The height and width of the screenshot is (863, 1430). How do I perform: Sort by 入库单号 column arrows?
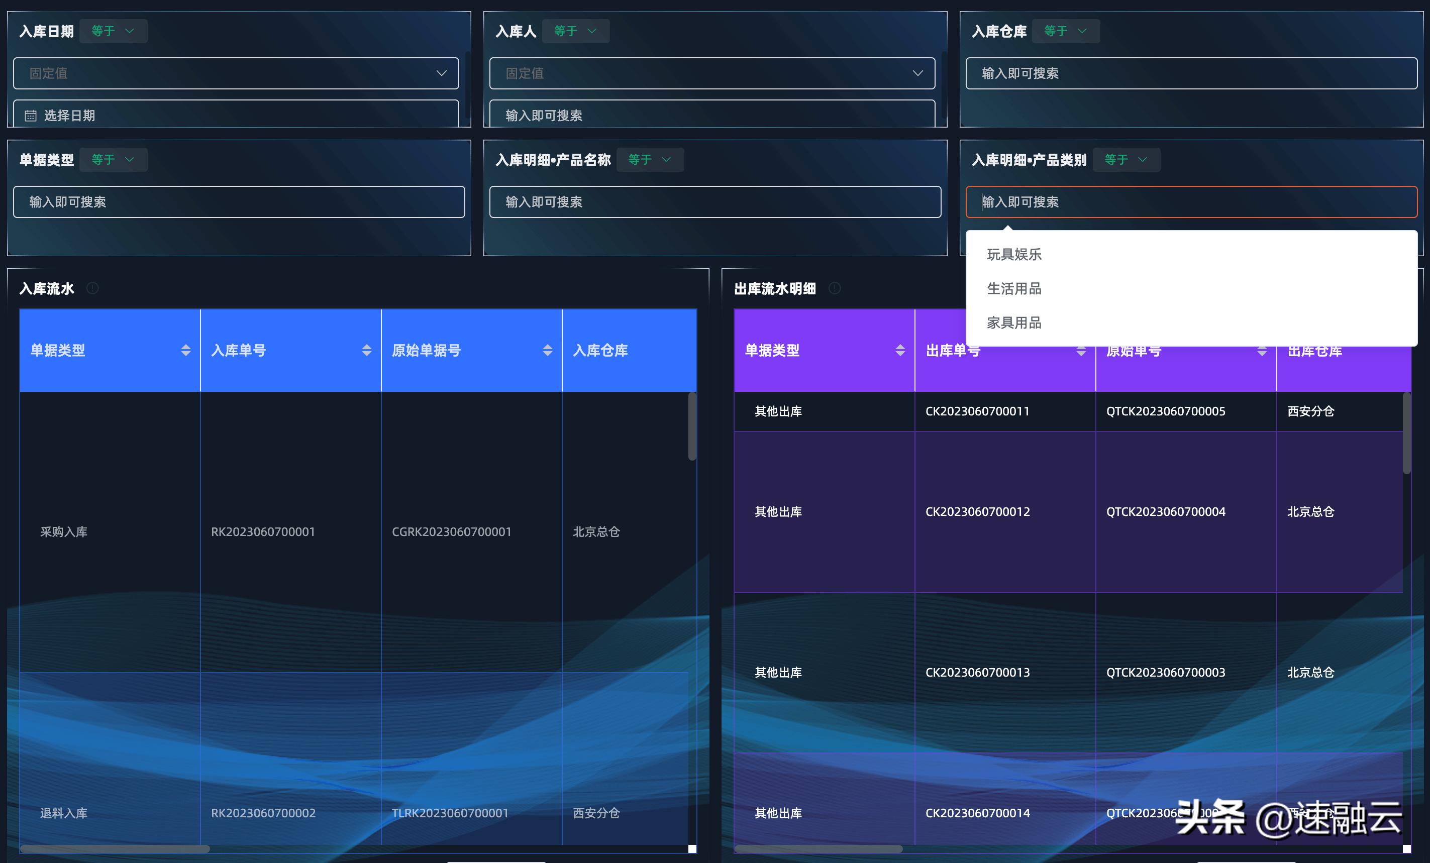tap(366, 350)
